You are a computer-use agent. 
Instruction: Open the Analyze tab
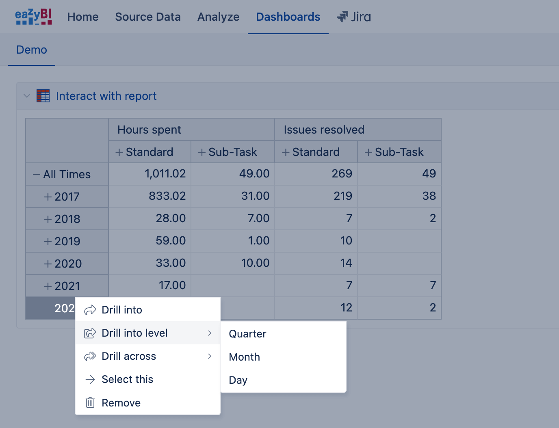point(219,17)
